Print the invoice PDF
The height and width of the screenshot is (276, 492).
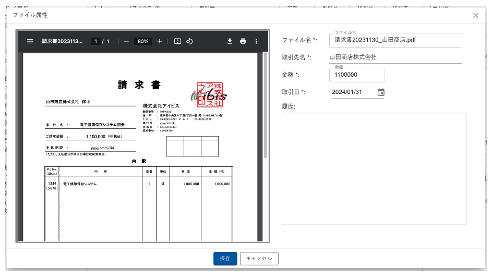click(x=243, y=41)
